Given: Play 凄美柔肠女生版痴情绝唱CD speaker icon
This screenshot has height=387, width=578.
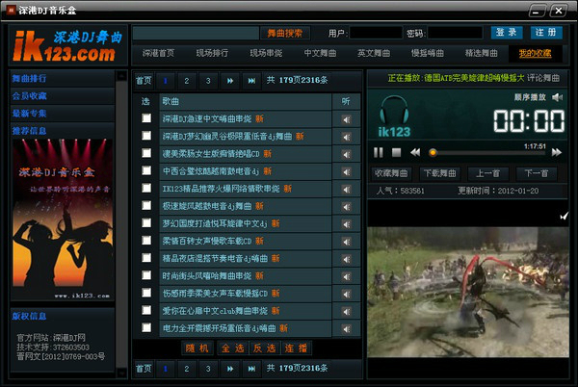Looking at the screenshot, I should tap(346, 154).
